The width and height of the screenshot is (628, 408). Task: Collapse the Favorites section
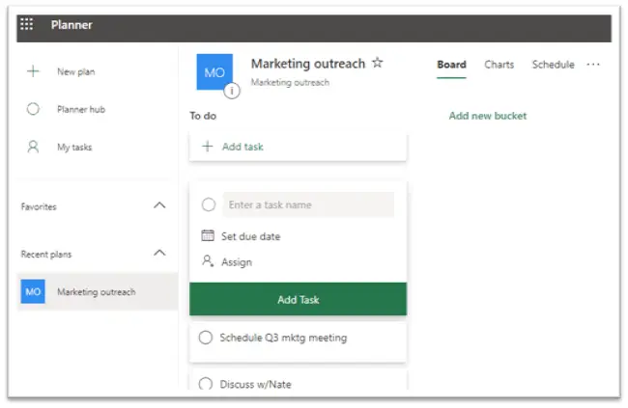(159, 205)
